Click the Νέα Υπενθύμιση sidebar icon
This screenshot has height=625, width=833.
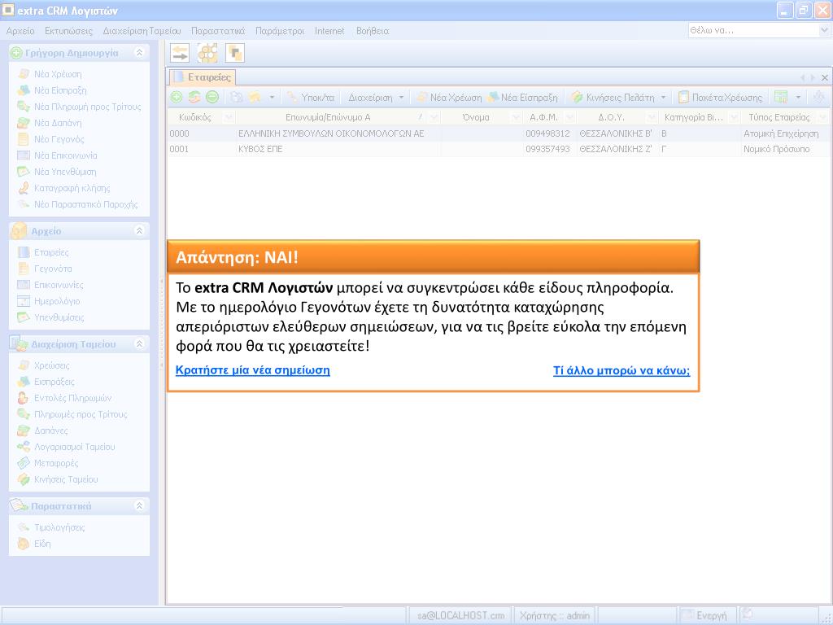pyautogui.click(x=24, y=172)
